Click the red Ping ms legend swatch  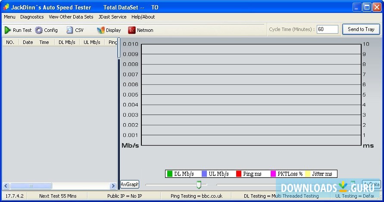point(239,174)
